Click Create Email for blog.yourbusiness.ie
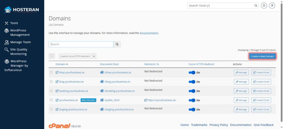This screenshot has height=129, width=283. point(261,82)
